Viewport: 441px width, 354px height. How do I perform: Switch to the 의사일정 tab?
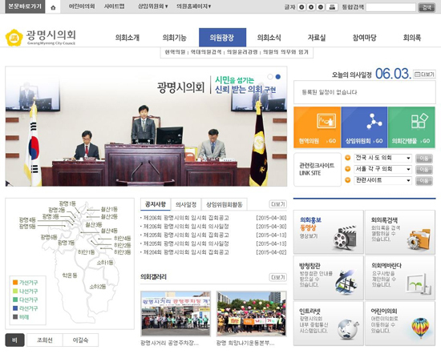[x=186, y=204]
